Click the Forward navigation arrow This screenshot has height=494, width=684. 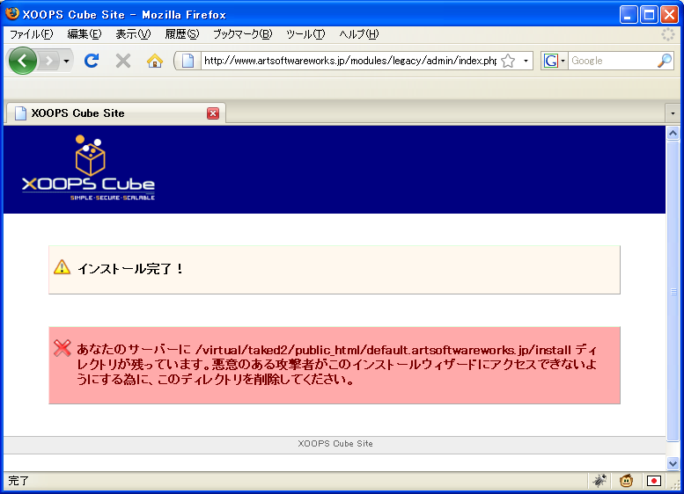click(x=49, y=61)
